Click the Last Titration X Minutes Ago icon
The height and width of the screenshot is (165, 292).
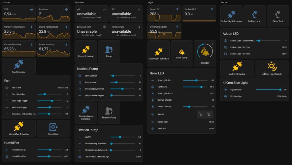pyautogui.click(x=80, y=157)
